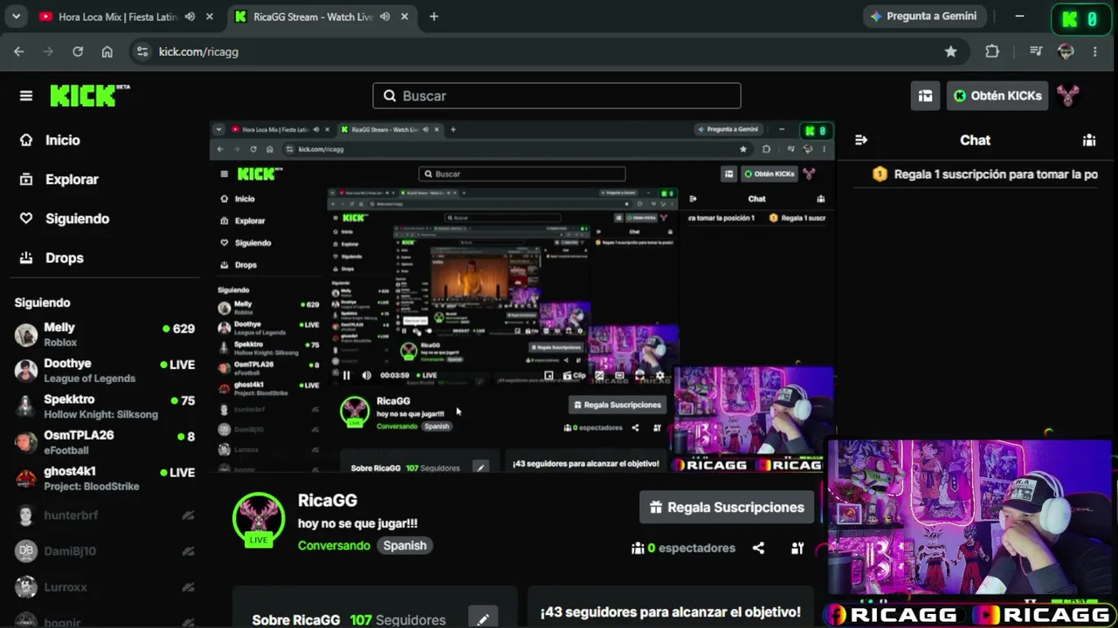Open the Conversando category link
Image resolution: width=1118 pixels, height=628 pixels.
(334, 545)
